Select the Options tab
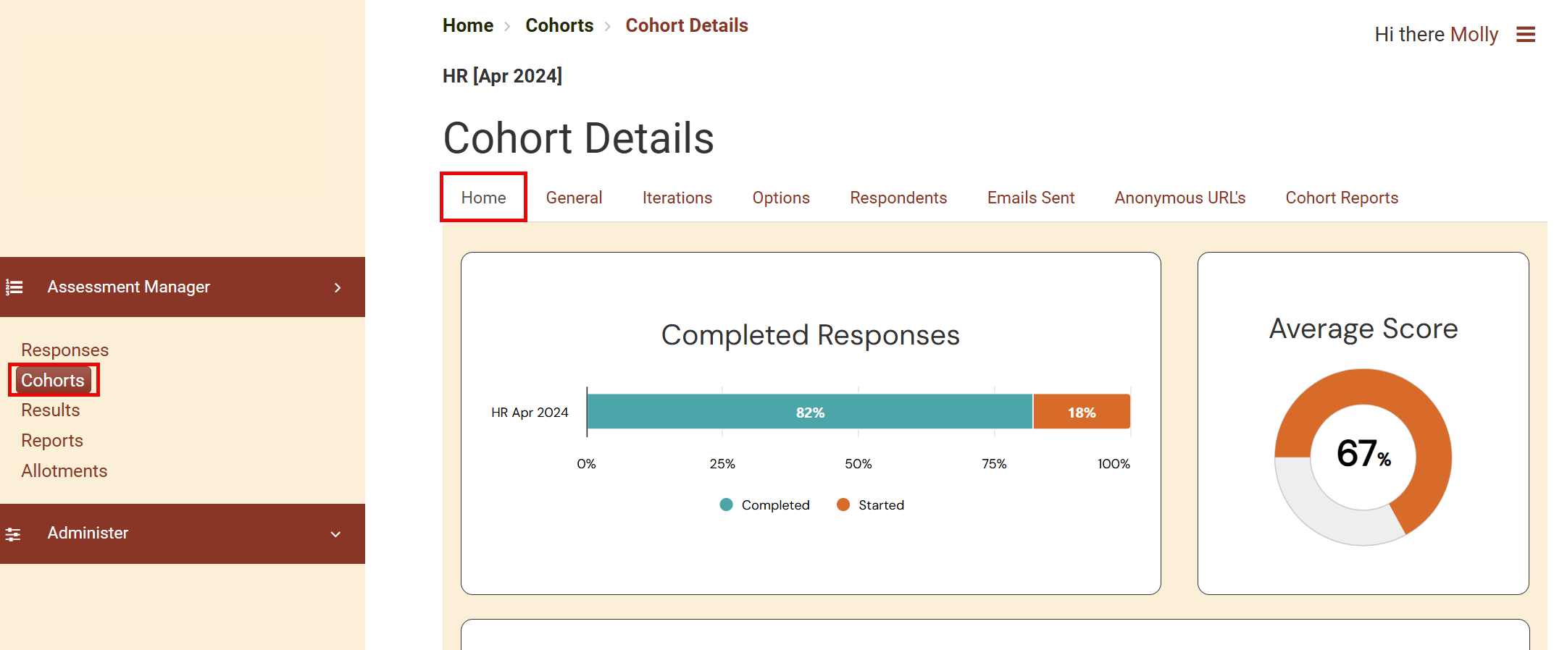This screenshot has height=650, width=1554. click(x=780, y=198)
